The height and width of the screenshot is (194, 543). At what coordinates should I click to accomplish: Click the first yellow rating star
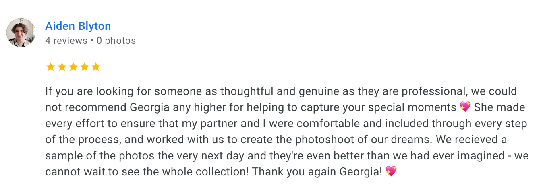[x=50, y=67]
